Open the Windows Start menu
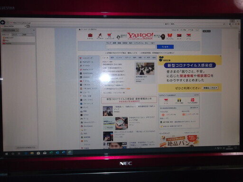Screen dimensions: 243x182 point(6,154)
